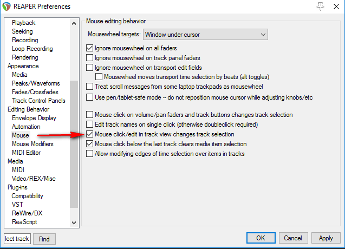
Task: Pin the Preferences window with pushpin icon
Action: [x=321, y=6]
